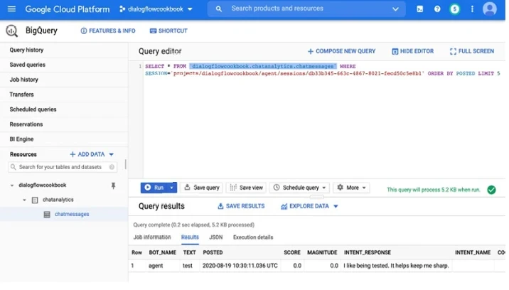Viewport: 509px width, 290px height.
Task: Click the help icon in resources search box
Action: point(112,167)
